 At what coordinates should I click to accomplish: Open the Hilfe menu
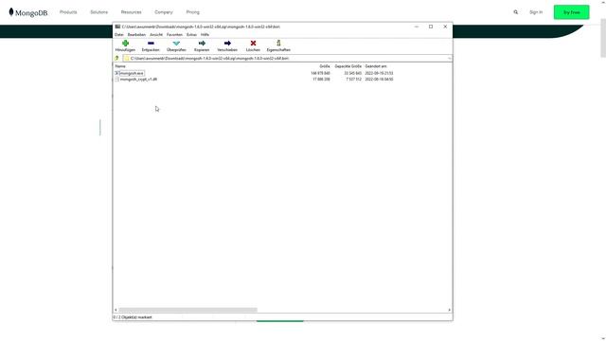(205, 35)
